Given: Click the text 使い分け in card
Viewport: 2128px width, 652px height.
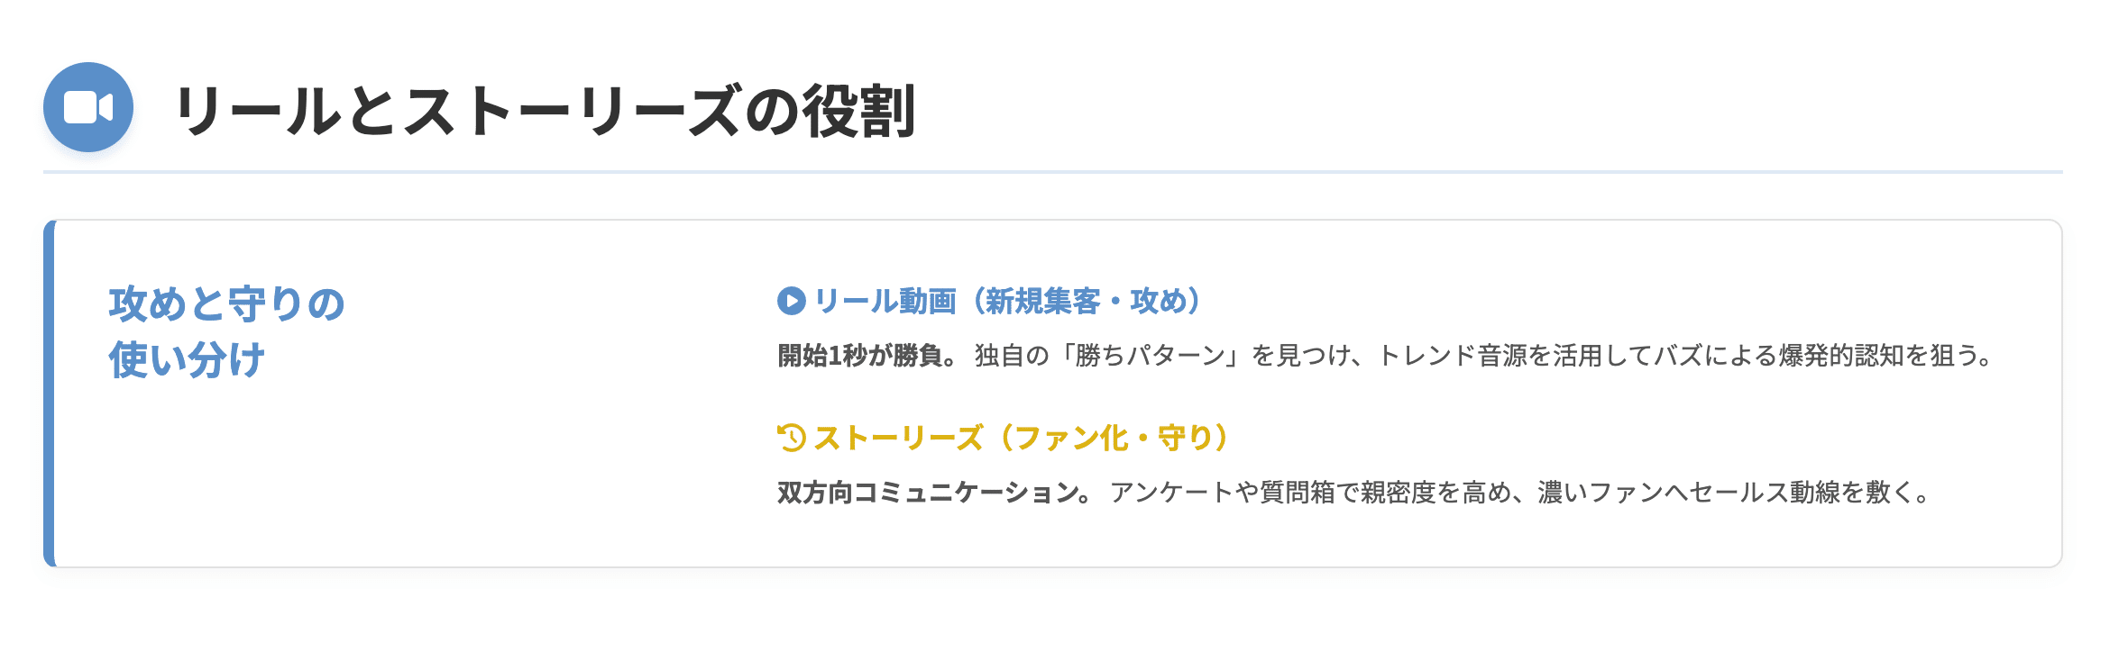Looking at the screenshot, I should click(187, 360).
